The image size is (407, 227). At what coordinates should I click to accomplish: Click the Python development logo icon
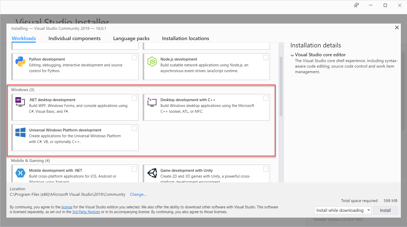pyautogui.click(x=20, y=62)
